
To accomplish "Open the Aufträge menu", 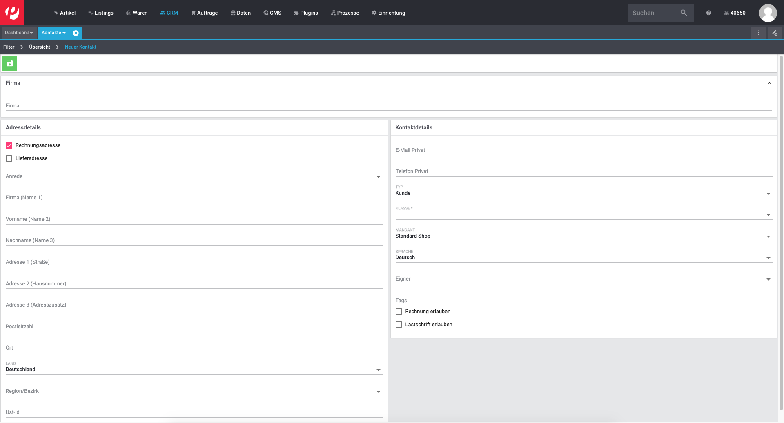I will click(x=204, y=13).
